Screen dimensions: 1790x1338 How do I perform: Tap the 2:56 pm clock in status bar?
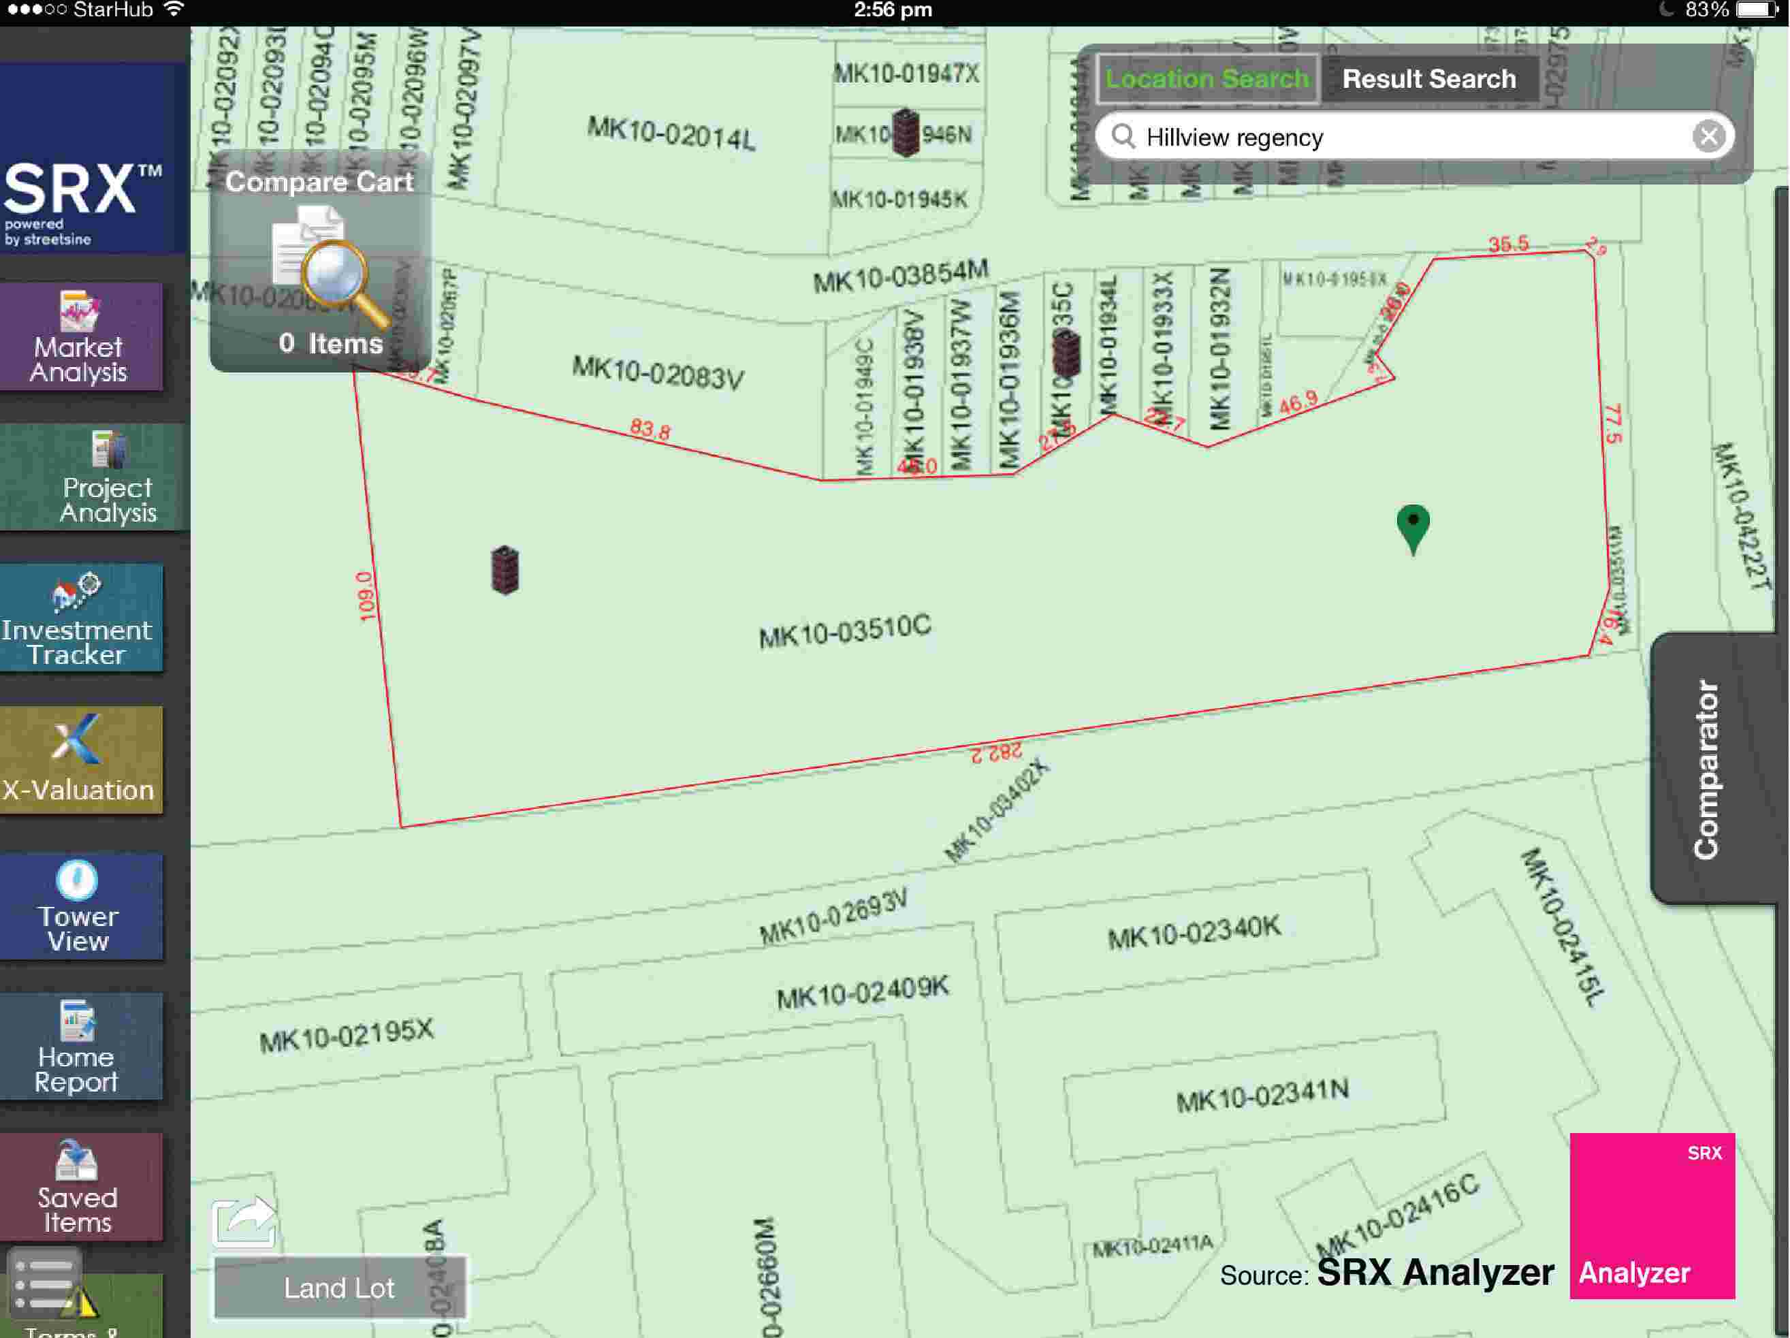pyautogui.click(x=893, y=10)
